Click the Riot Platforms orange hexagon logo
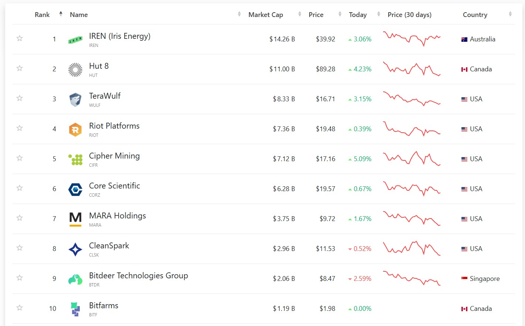Screen dimensions: 525x326 coord(75,130)
